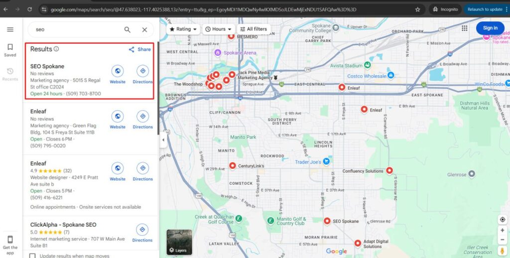
Task: Click the Enleaf pin on East Central
Action: click(342, 87)
